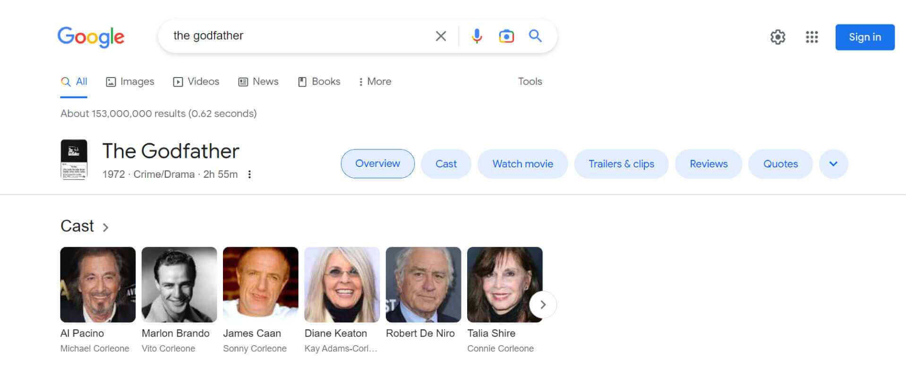The width and height of the screenshot is (906, 392).
Task: Click Robert De Niro's photo
Action: 423,285
